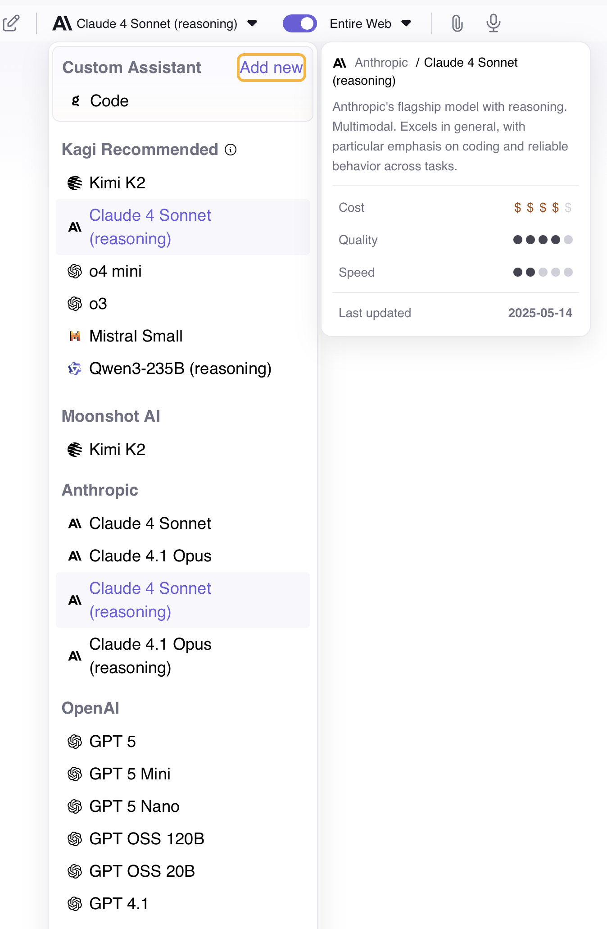Image resolution: width=607 pixels, height=929 pixels.
Task: Open the Anthropic provider link in details
Action: coord(381,63)
